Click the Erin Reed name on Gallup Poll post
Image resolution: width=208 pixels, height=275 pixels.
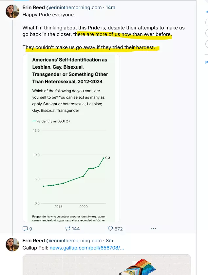pos(34,240)
